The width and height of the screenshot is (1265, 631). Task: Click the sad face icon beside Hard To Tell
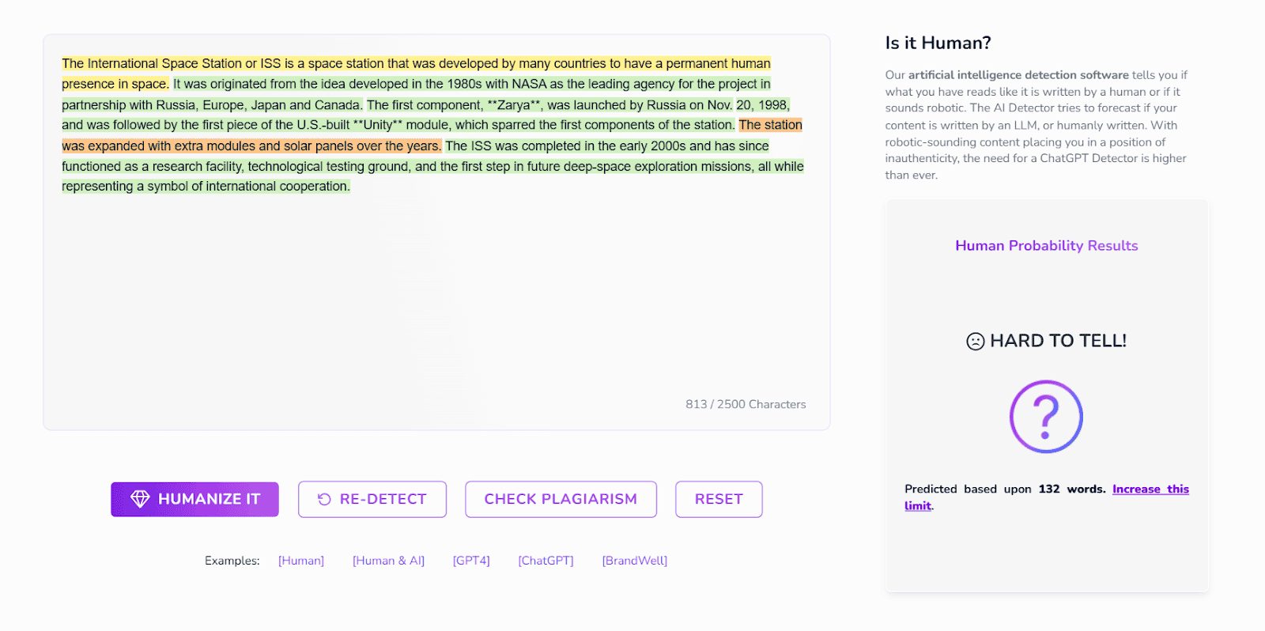pos(976,342)
